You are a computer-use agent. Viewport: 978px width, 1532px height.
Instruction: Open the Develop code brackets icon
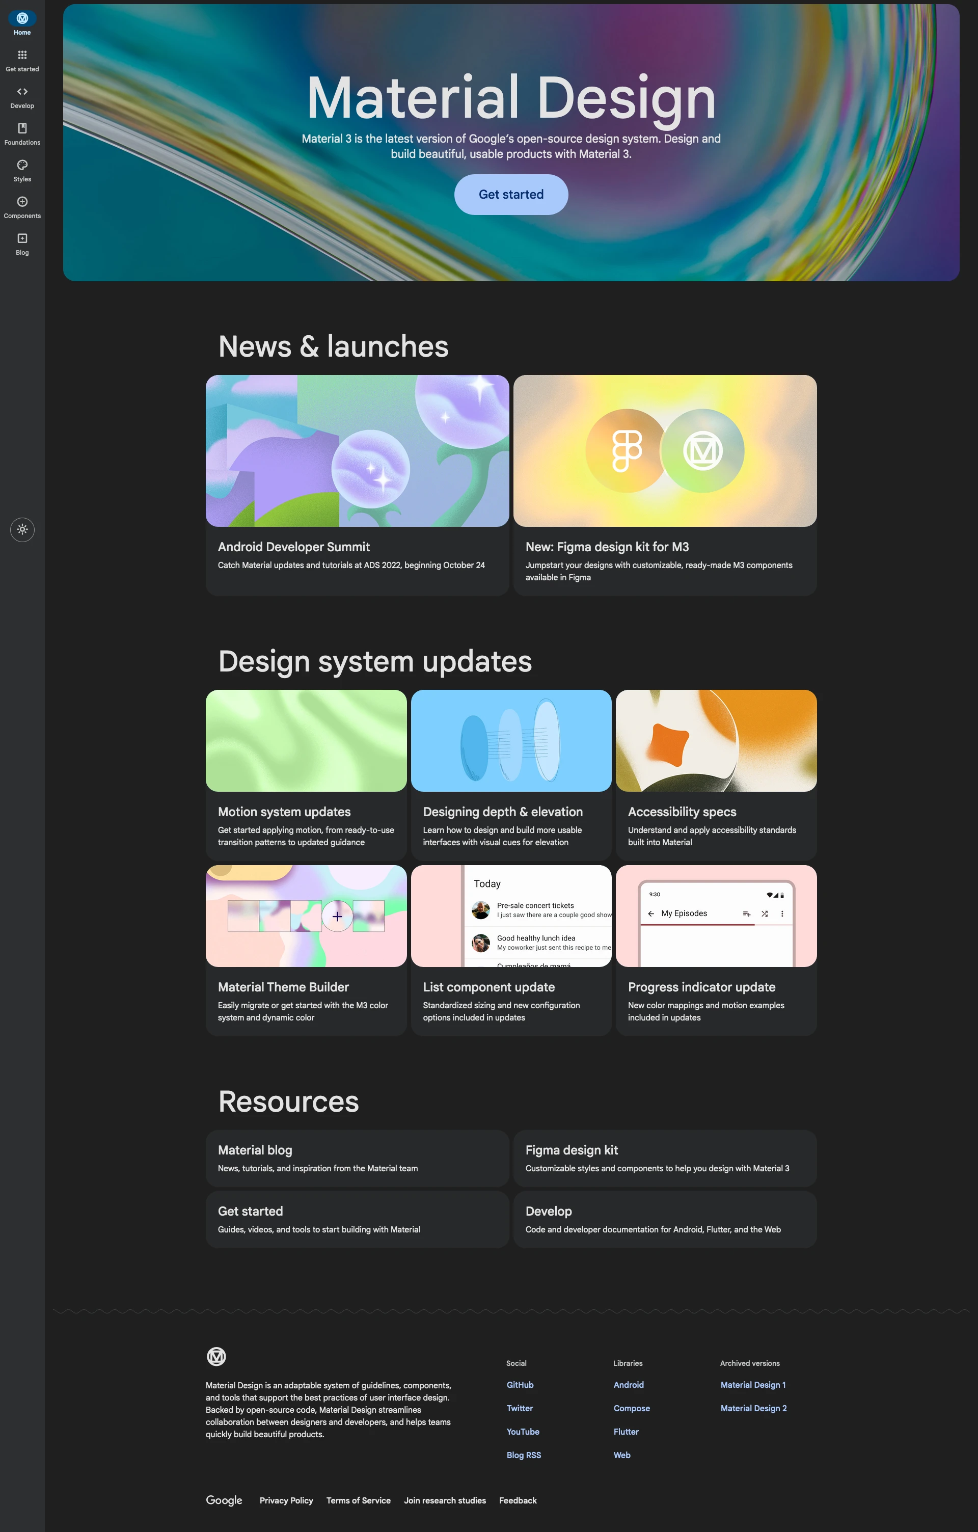coord(22,92)
